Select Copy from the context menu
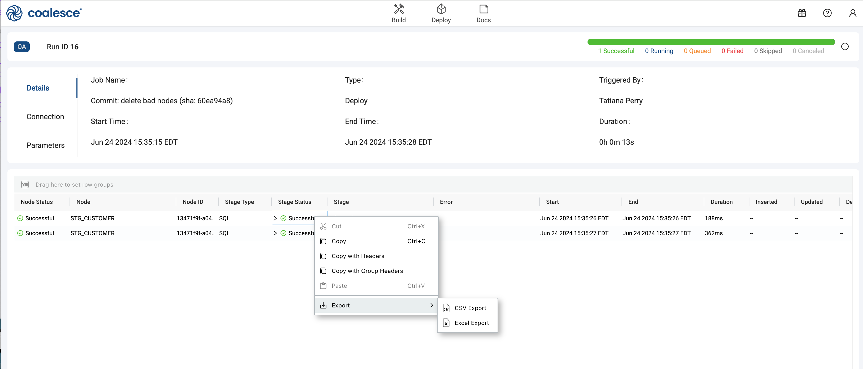Image resolution: width=863 pixels, height=369 pixels. 376,241
